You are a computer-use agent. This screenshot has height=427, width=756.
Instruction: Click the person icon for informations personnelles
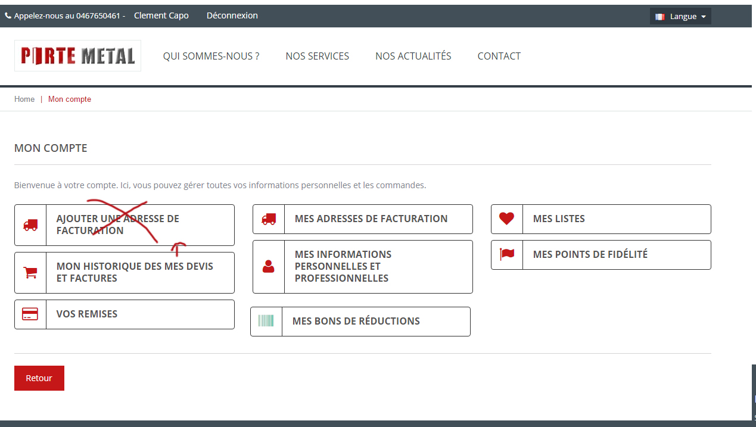pyautogui.click(x=269, y=266)
